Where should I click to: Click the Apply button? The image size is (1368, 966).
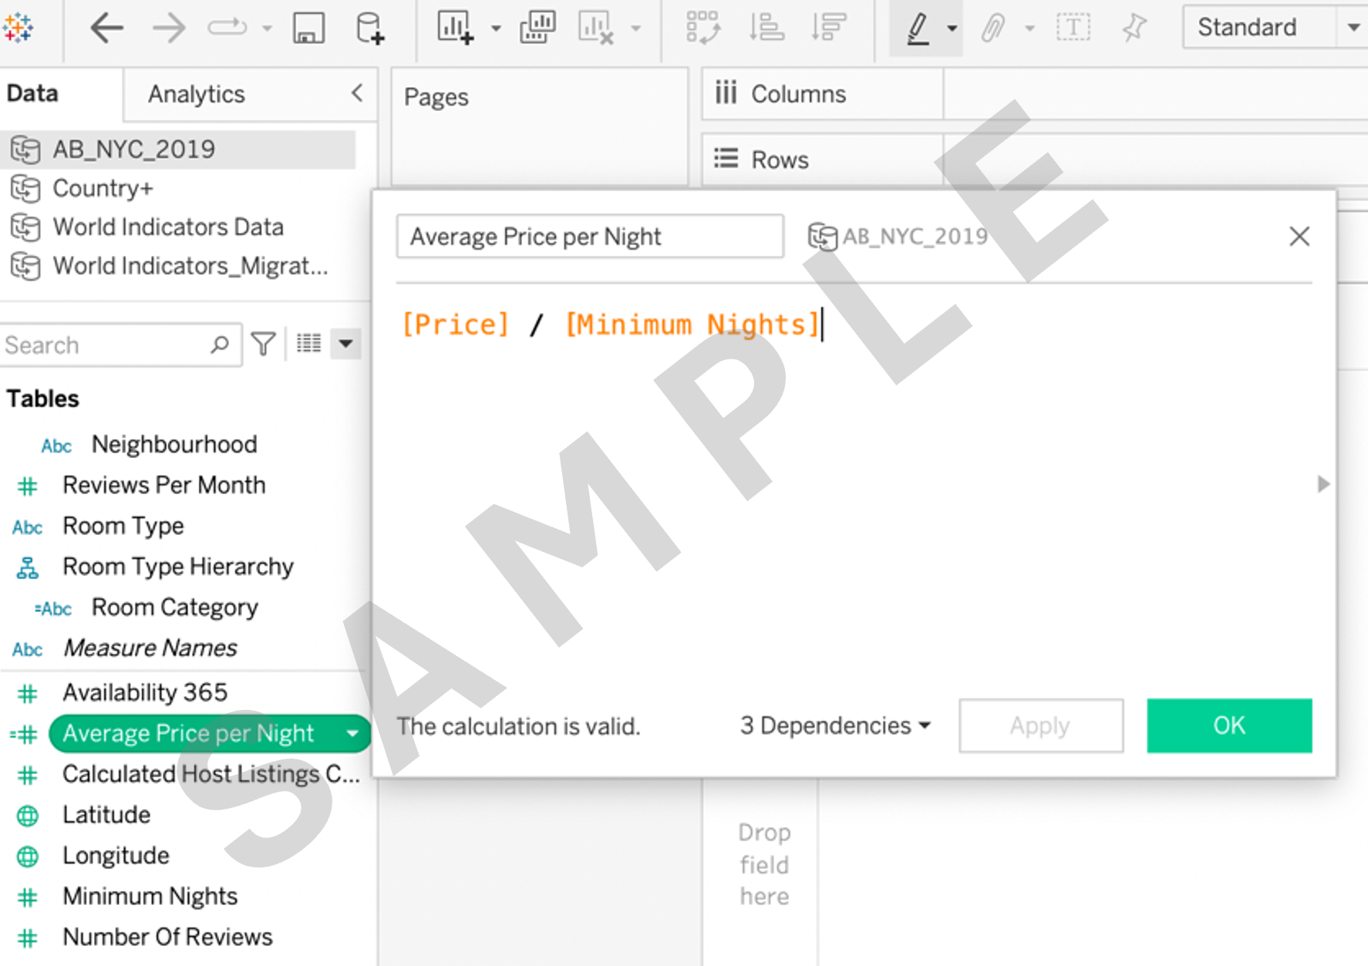coord(1040,725)
